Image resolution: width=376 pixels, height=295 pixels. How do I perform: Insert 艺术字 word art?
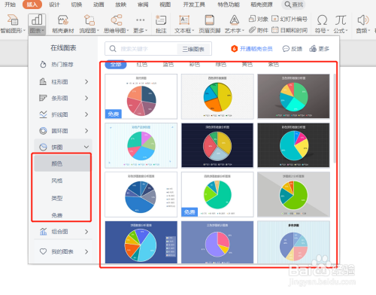tap(235, 24)
